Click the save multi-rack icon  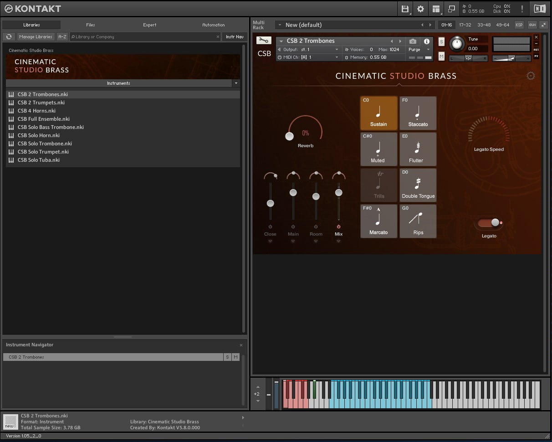(405, 9)
